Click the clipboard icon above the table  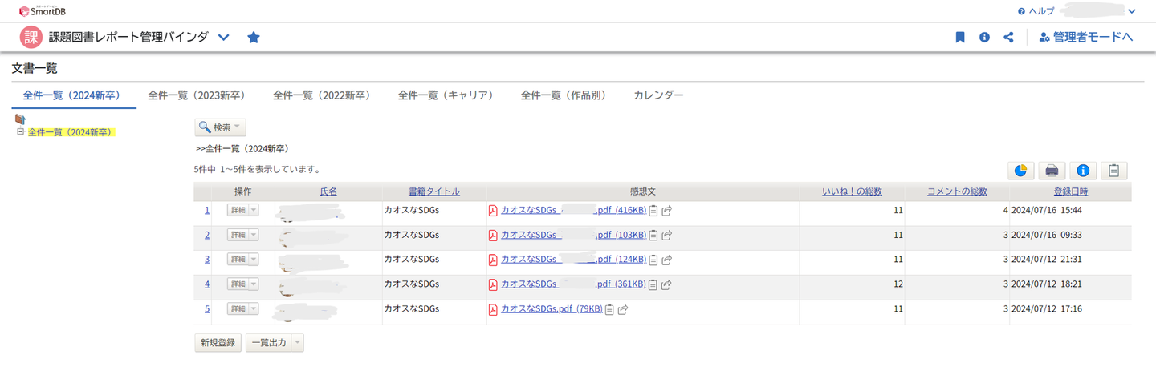click(1113, 170)
